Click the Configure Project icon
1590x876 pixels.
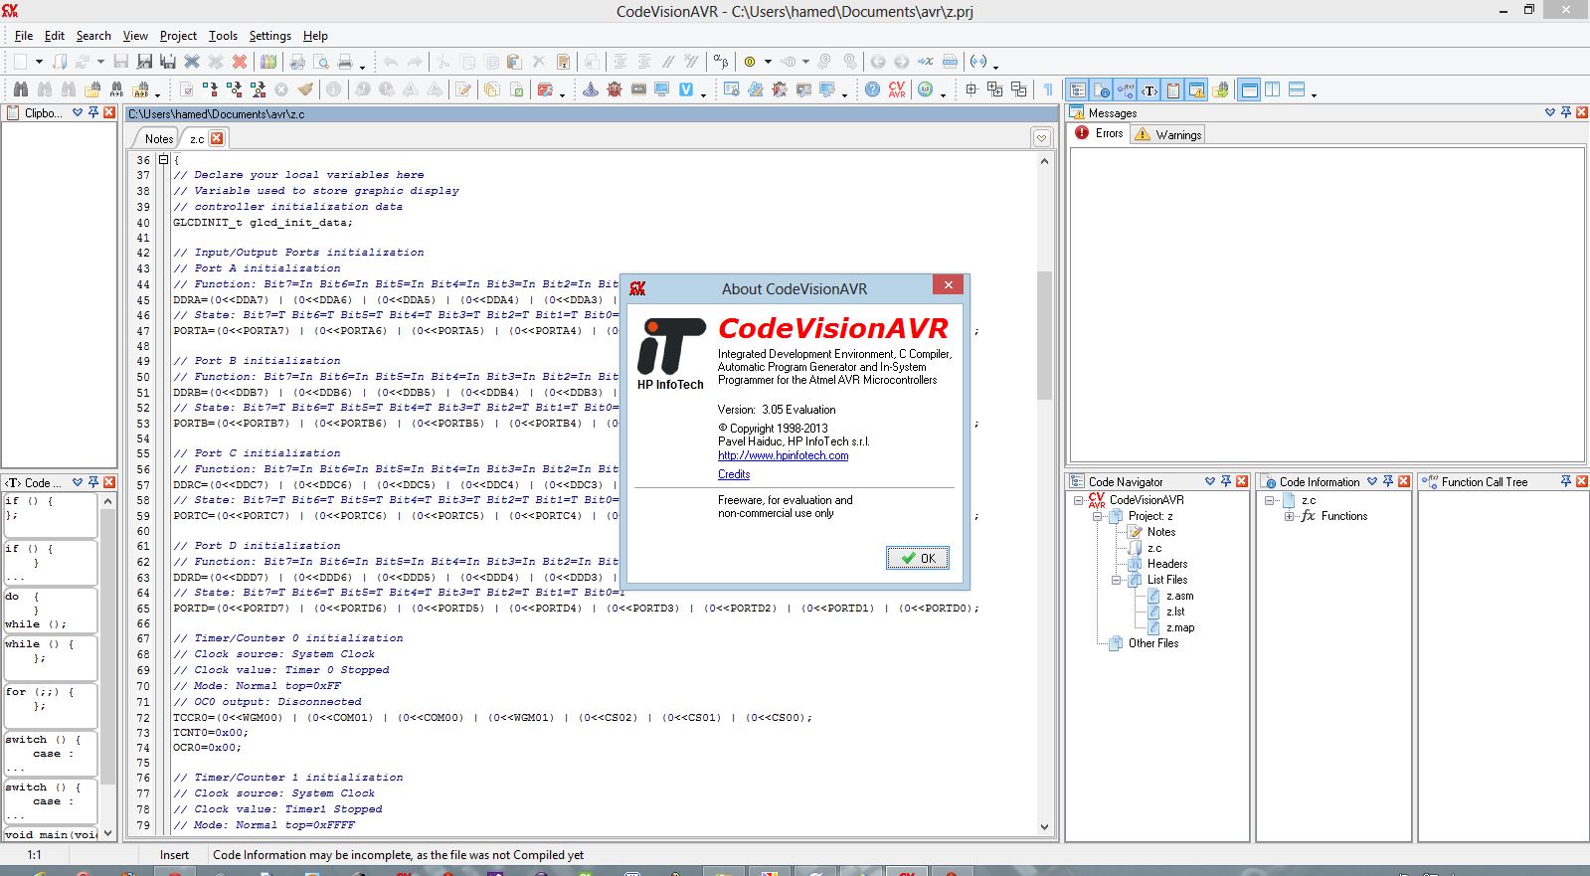click(545, 89)
